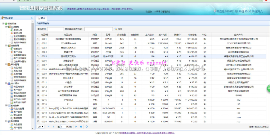Viewport: 270px width, 135px height.
Task: Sort by the 销售总数 column header
Action: 135,35
